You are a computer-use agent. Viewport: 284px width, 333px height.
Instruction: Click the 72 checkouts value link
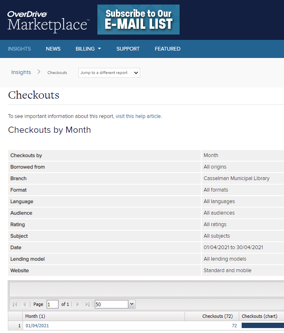234,326
